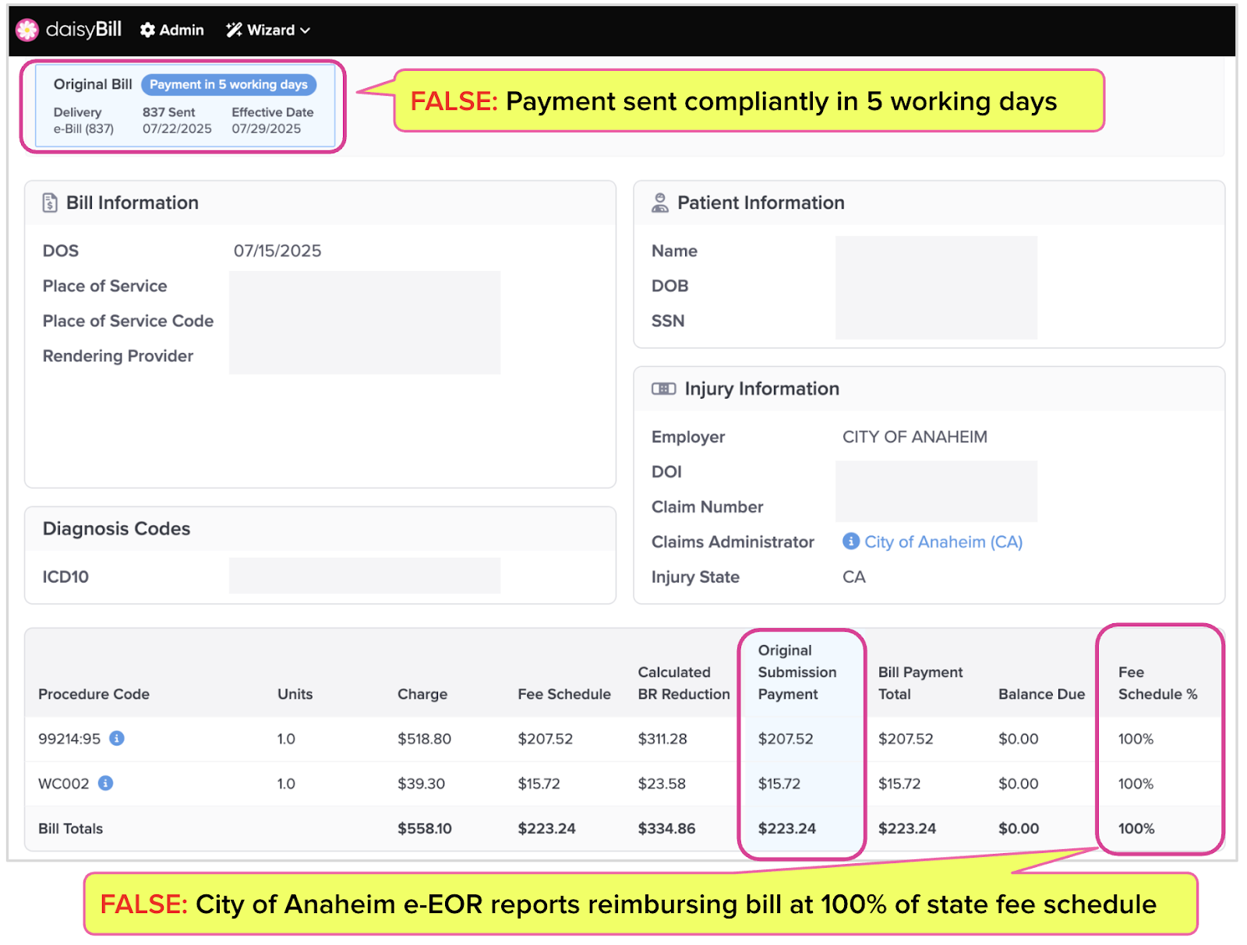Image resolution: width=1247 pixels, height=945 pixels.
Task: Open the Wizard menu
Action: [x=270, y=30]
